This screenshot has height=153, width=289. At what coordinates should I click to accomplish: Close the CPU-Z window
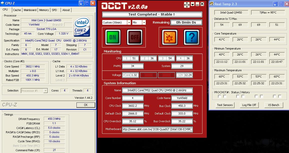click(x=93, y=3)
